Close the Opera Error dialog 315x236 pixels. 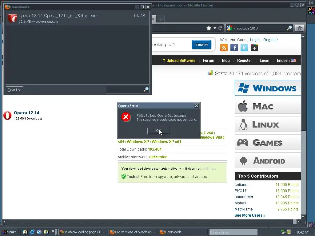coord(197,106)
